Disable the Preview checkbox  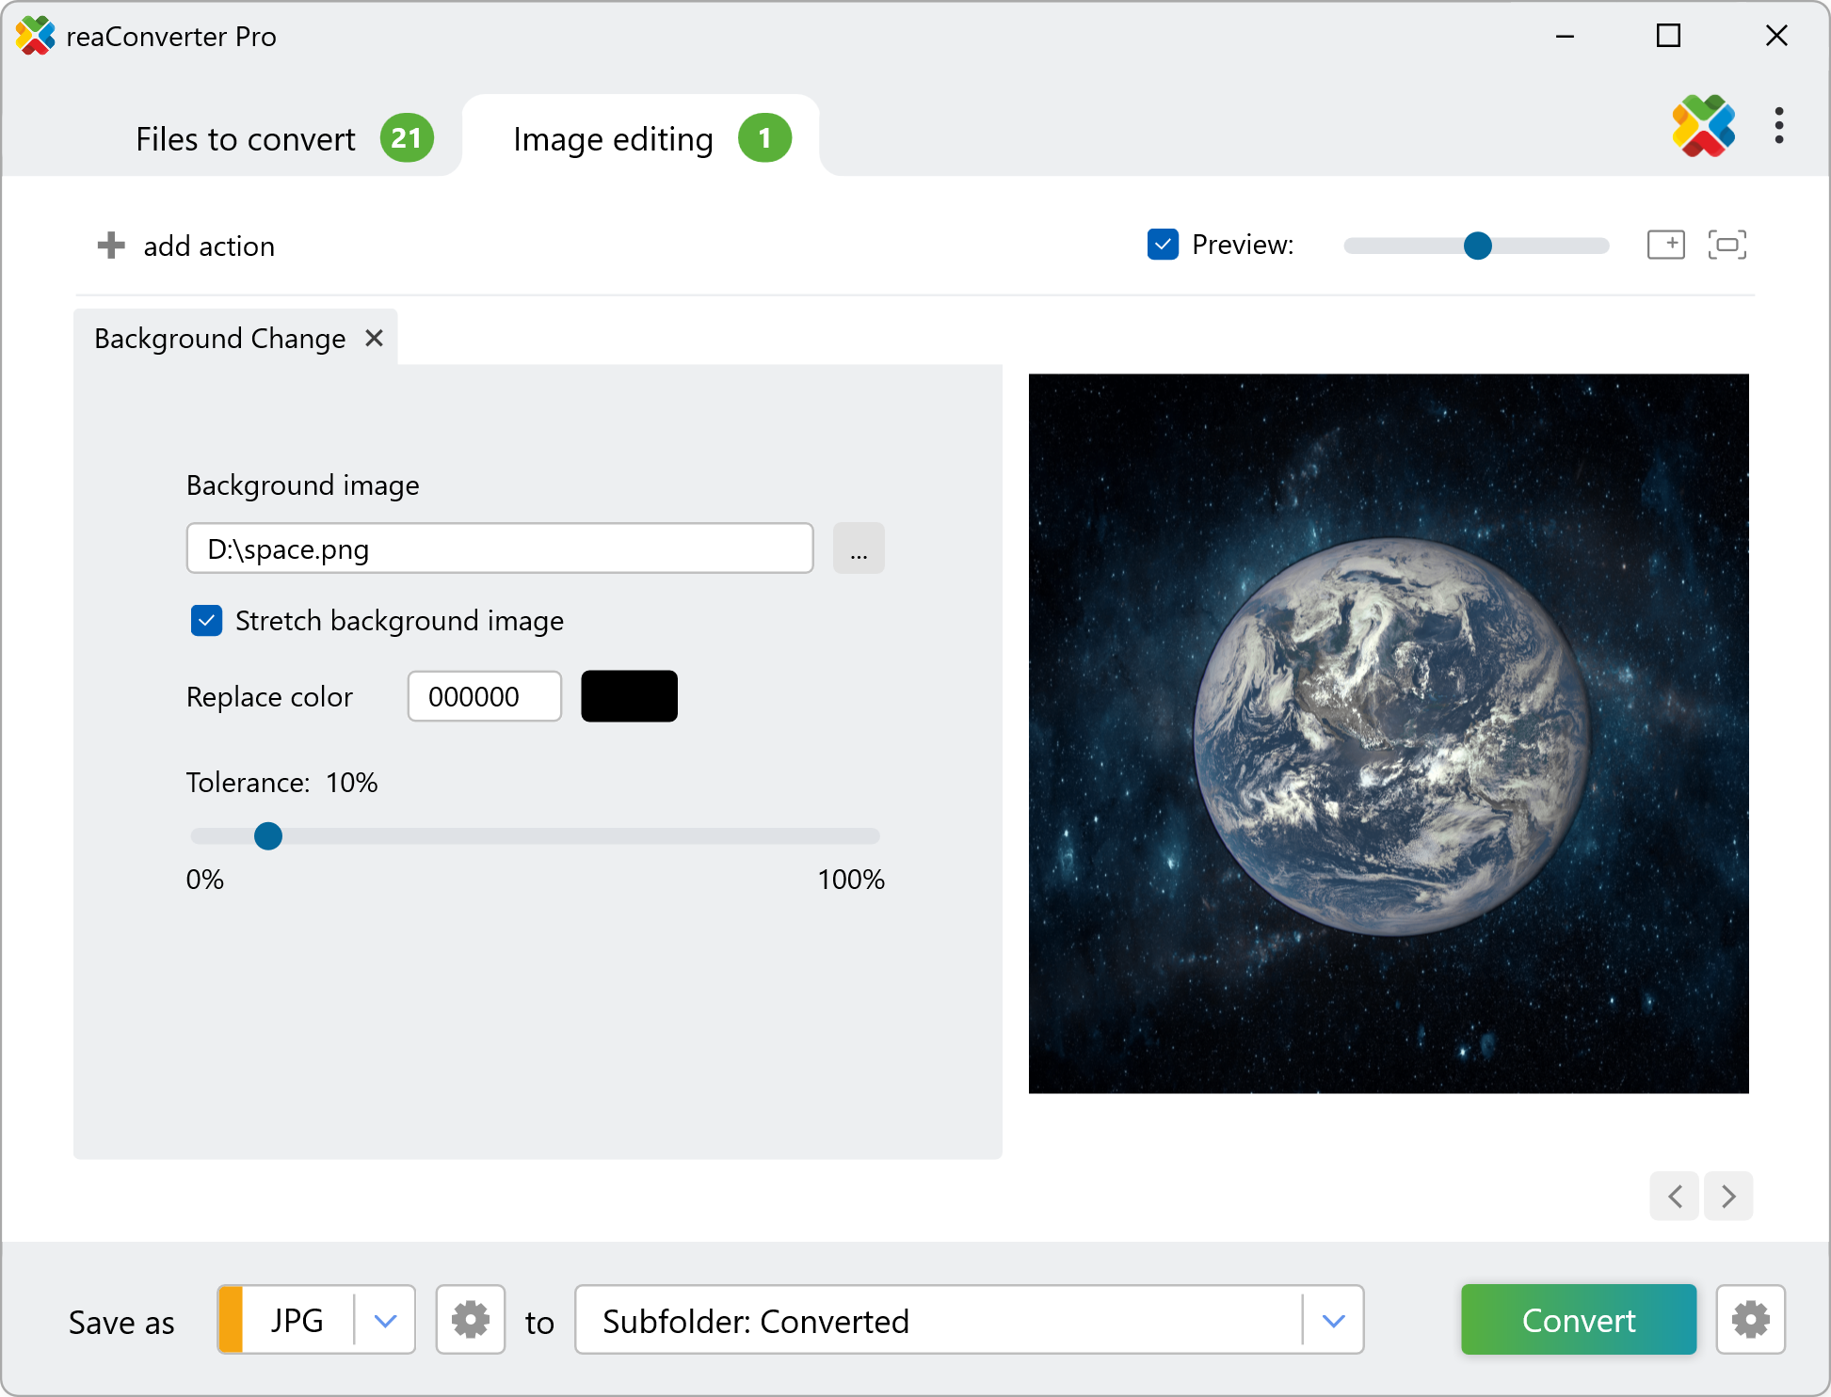tap(1163, 245)
